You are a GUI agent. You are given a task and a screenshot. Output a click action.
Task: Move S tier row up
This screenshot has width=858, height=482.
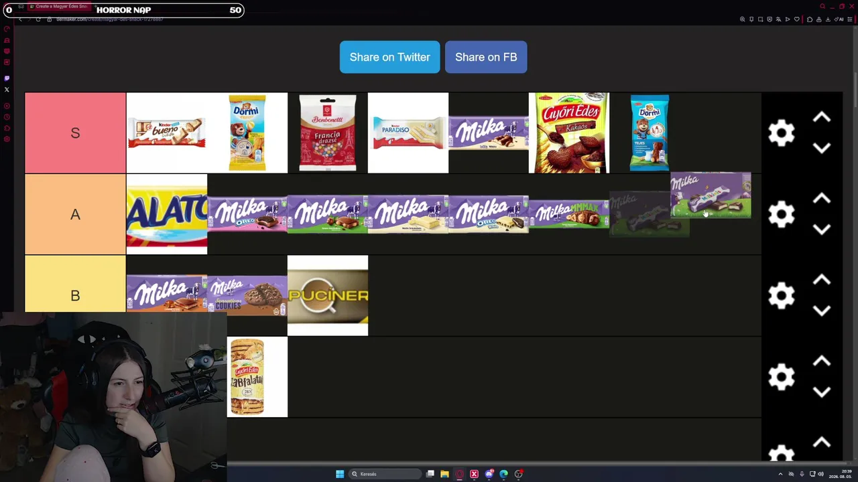pyautogui.click(x=822, y=118)
